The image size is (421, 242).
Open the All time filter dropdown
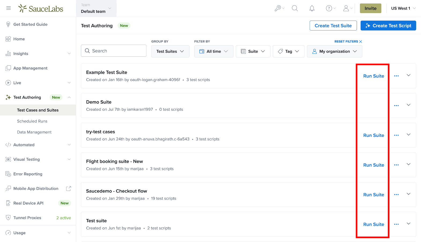tap(214, 51)
